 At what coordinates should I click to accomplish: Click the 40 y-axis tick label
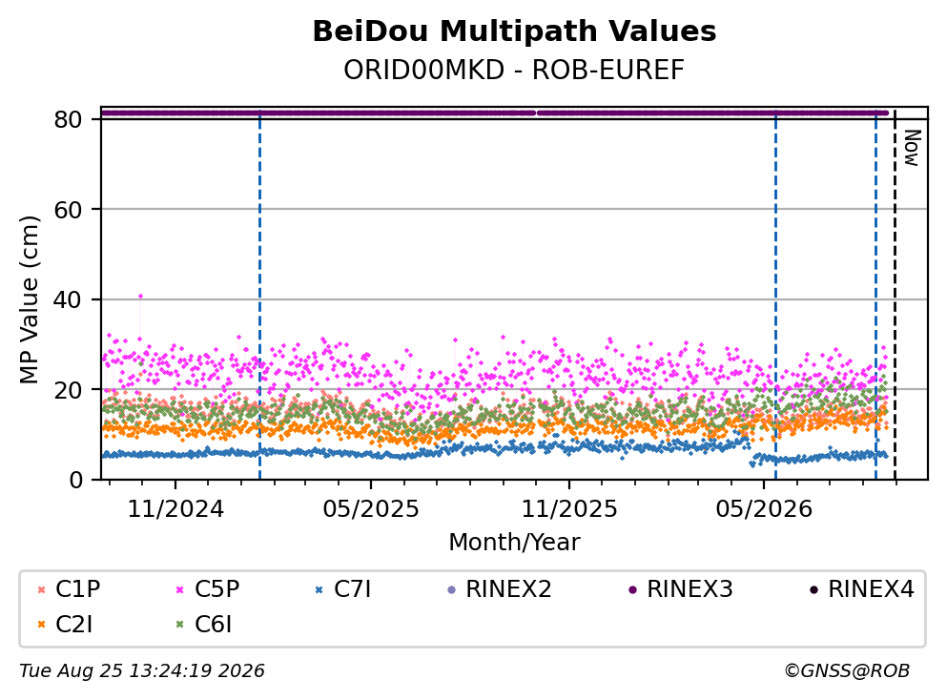68,299
